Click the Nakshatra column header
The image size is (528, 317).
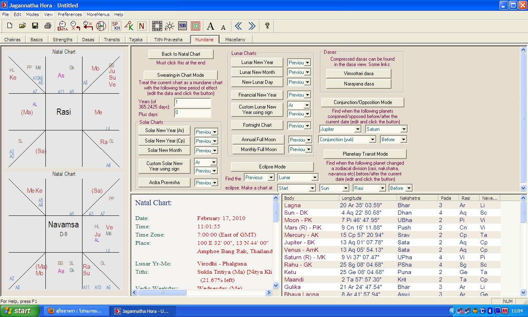click(417, 198)
